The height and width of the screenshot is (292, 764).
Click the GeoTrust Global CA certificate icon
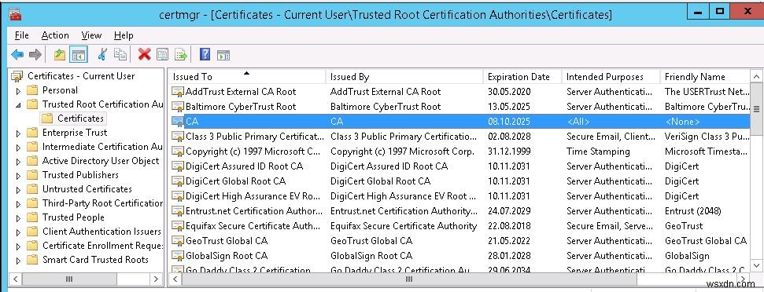point(178,241)
